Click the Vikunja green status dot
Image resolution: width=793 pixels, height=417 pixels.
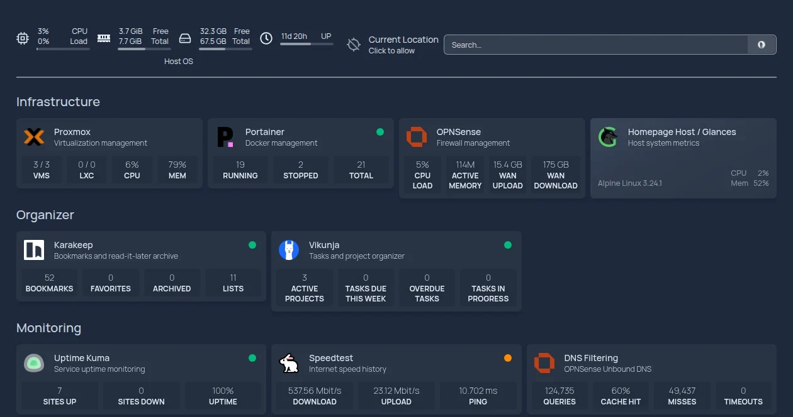pos(508,245)
